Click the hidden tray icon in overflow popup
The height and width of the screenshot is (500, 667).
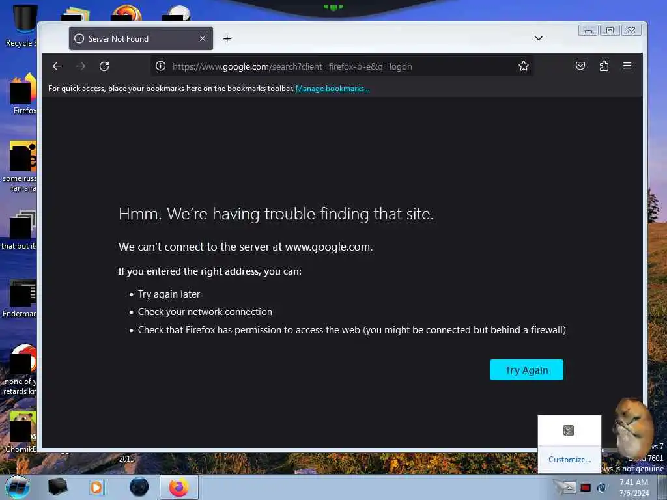[568, 430]
